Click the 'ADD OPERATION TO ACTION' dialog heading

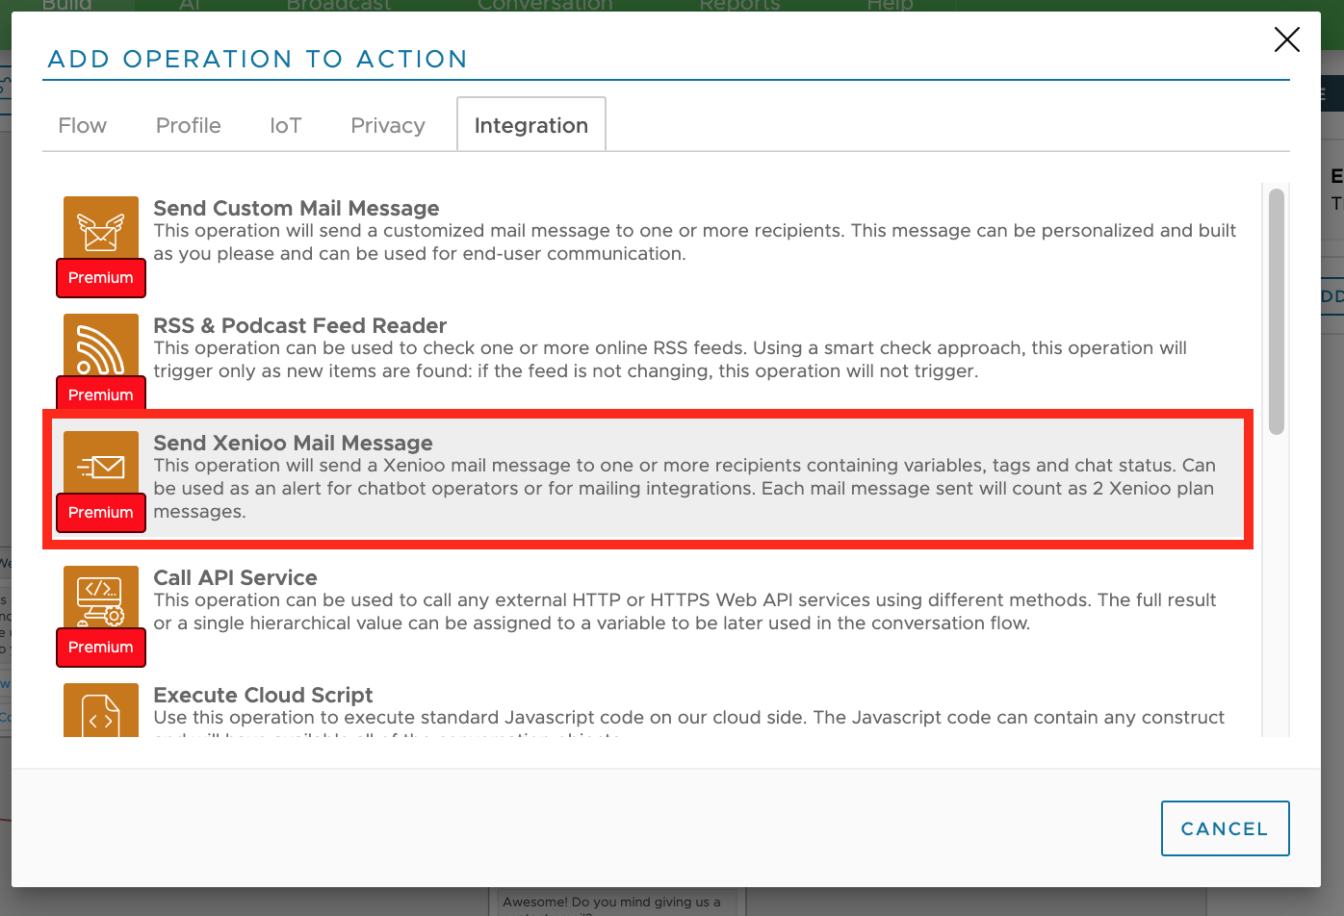pyautogui.click(x=258, y=59)
